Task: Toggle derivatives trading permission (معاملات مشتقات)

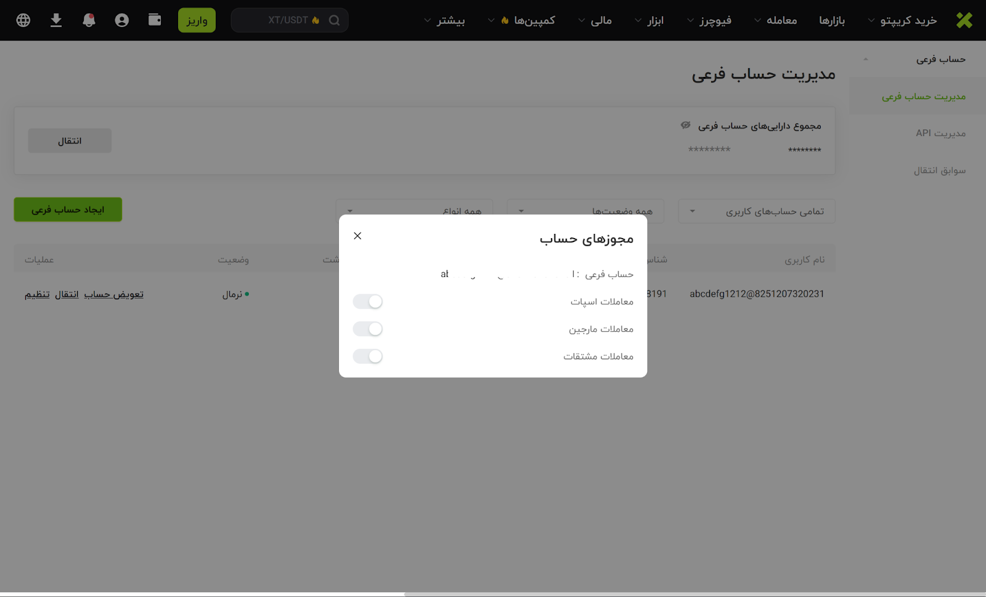Action: point(368,356)
